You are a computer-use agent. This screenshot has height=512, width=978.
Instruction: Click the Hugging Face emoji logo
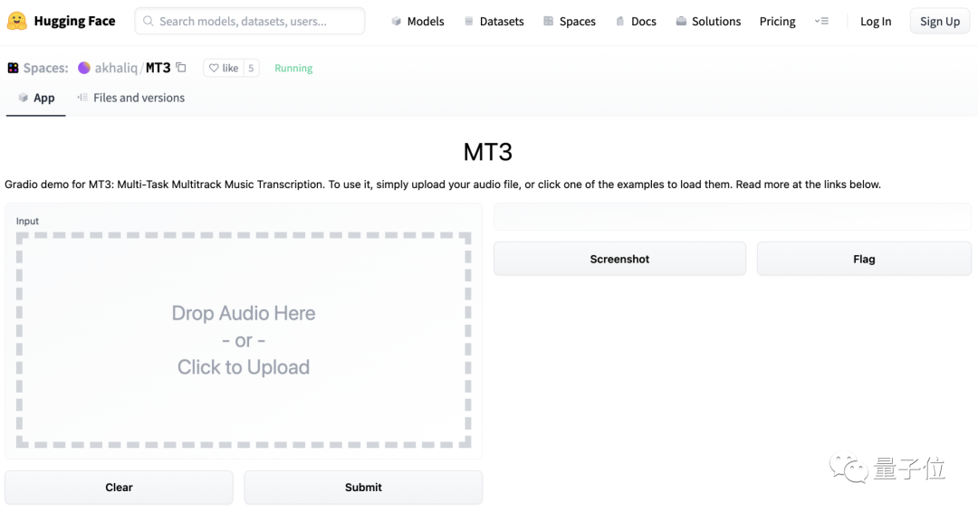point(17,21)
